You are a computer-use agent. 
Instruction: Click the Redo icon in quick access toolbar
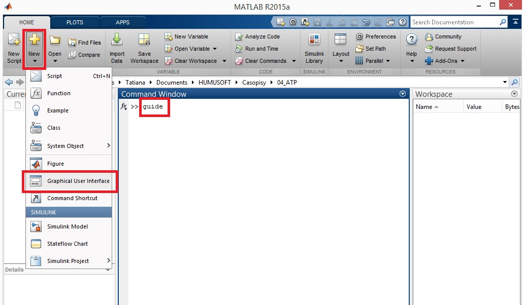click(x=378, y=22)
